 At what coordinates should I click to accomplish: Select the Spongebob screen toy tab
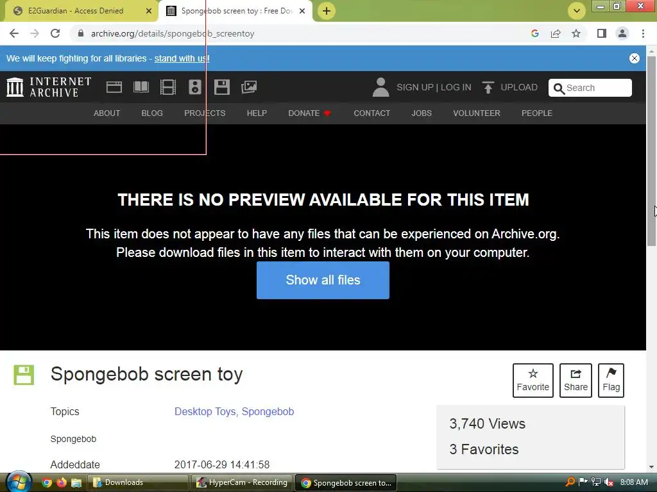tap(237, 11)
